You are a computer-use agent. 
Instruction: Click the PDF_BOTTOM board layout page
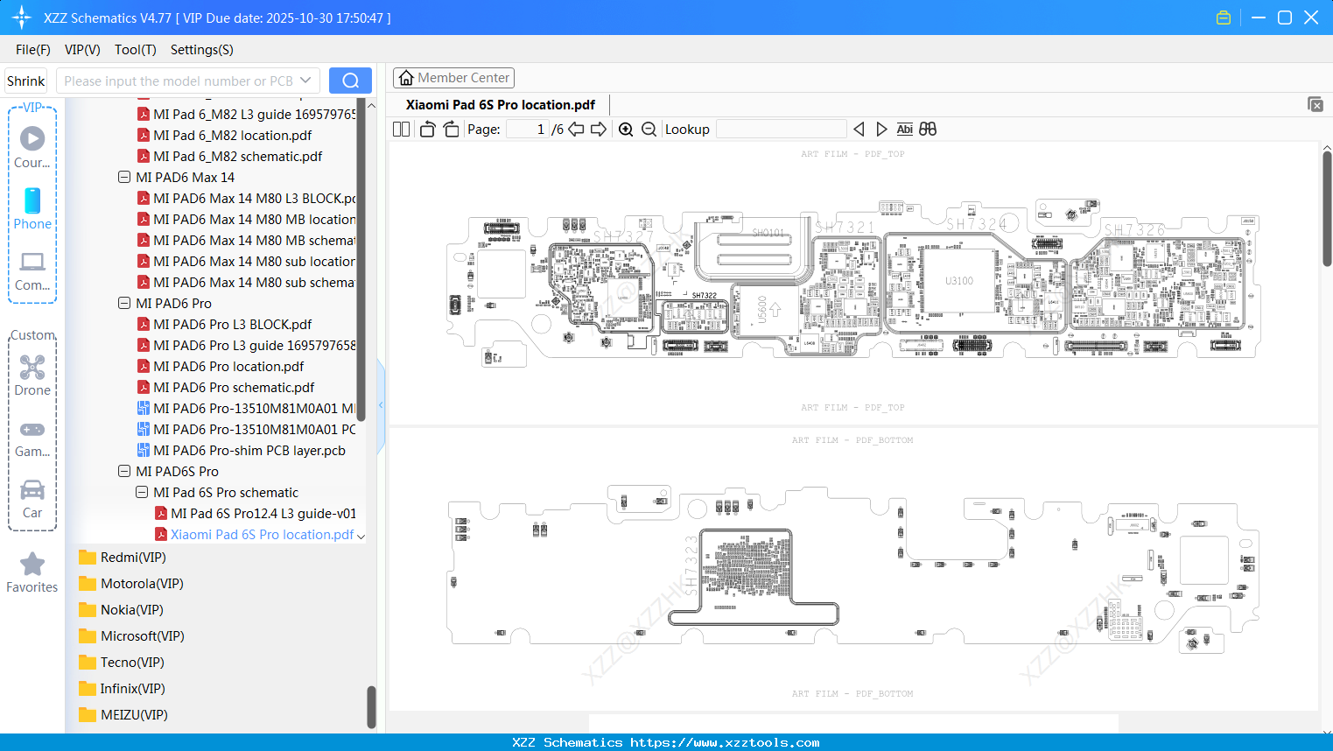click(853, 567)
